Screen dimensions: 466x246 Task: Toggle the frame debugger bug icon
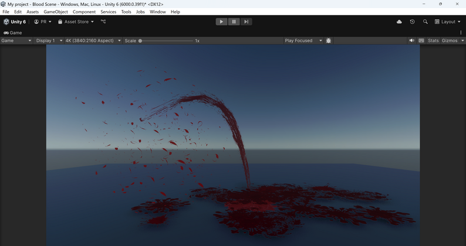pos(329,40)
